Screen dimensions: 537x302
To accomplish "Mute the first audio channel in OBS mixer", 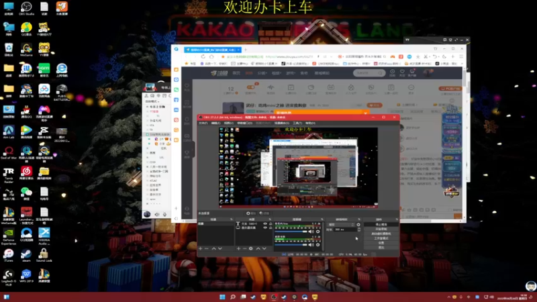I will coord(311,232).
